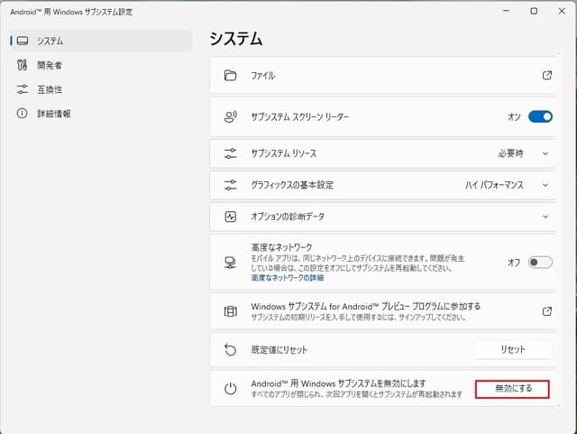Click the 既定値にリセット undo arrow icon
Screen dimensions: 577x434
(231, 349)
